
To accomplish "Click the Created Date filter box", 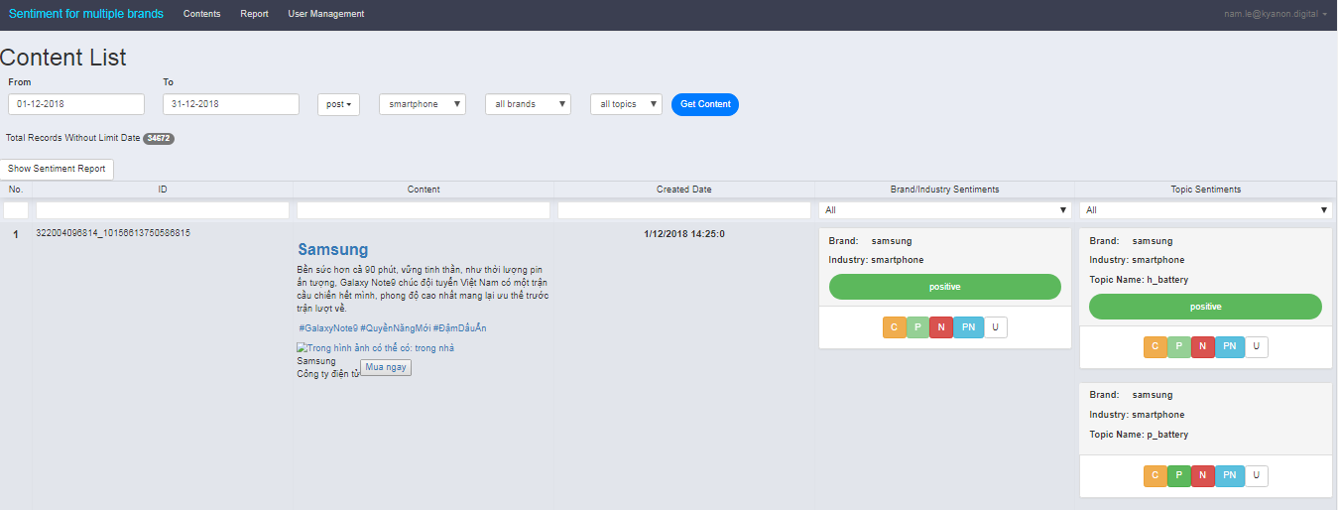I will [x=684, y=210].
